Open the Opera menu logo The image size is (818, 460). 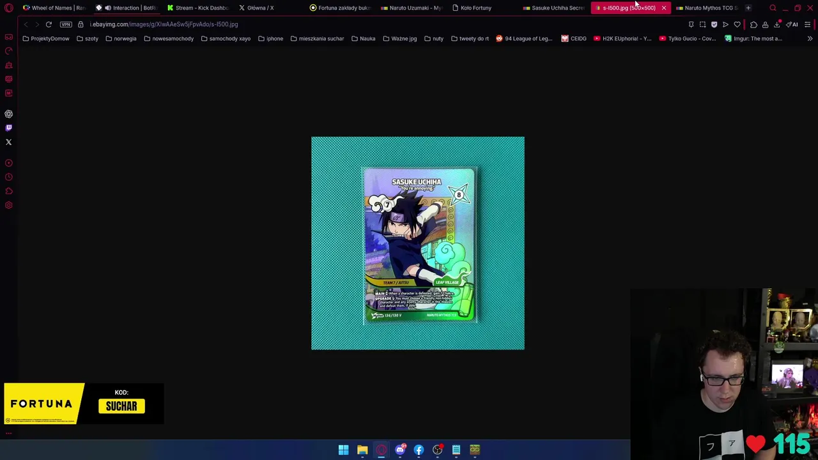[x=9, y=8]
